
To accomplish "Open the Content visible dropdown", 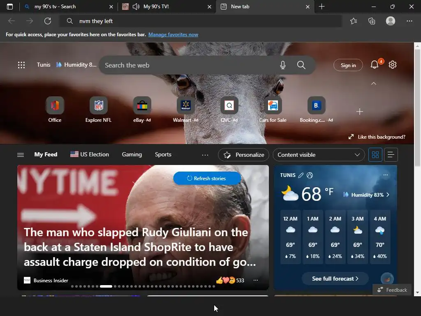I will pyautogui.click(x=319, y=155).
